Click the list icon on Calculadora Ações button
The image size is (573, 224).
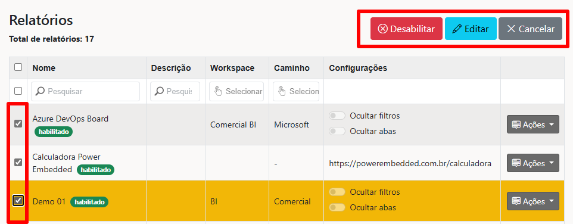[x=516, y=163]
